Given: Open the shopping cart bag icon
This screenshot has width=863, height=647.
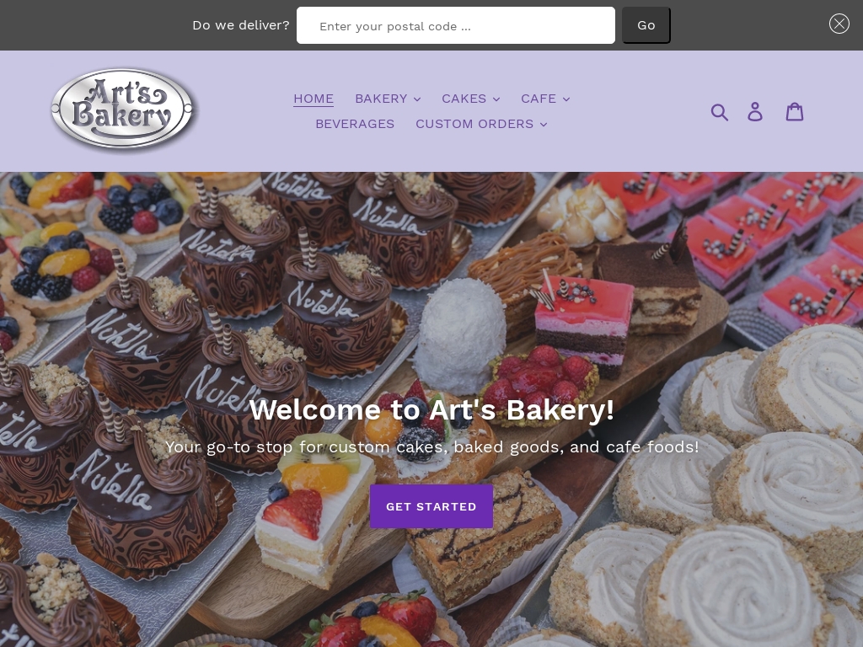Looking at the screenshot, I should [794, 112].
